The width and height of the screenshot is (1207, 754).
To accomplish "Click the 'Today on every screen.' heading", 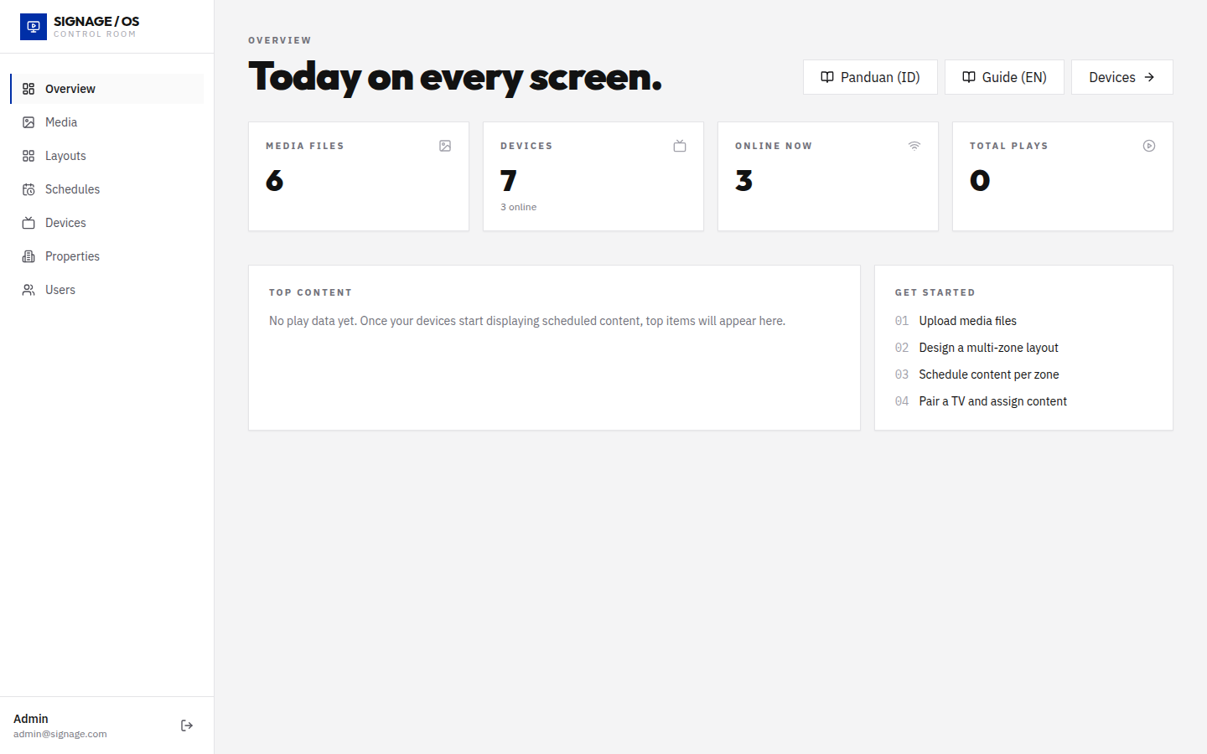I will 455,77.
